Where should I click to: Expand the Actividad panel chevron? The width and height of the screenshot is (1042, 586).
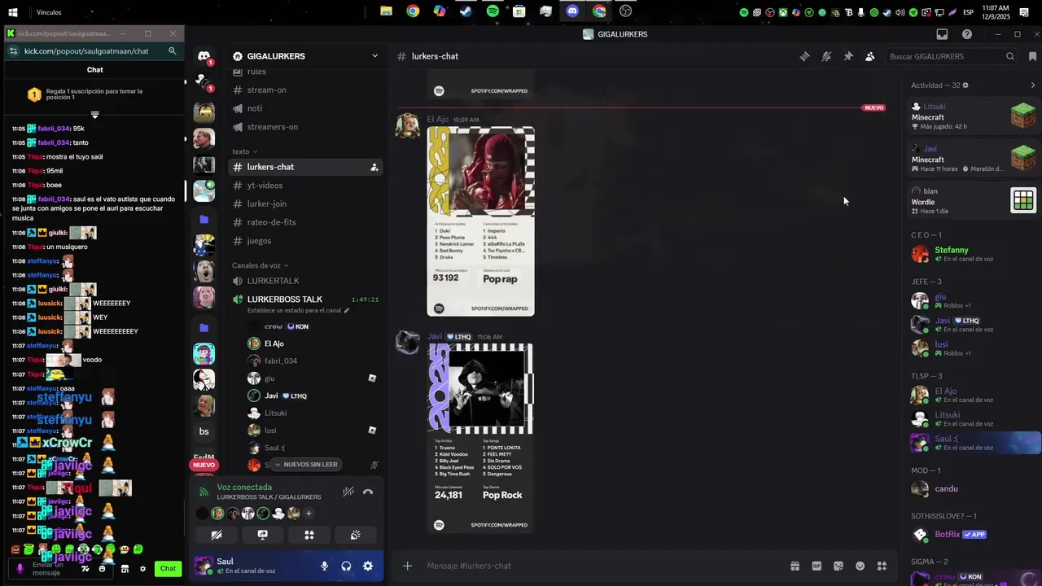(1033, 85)
